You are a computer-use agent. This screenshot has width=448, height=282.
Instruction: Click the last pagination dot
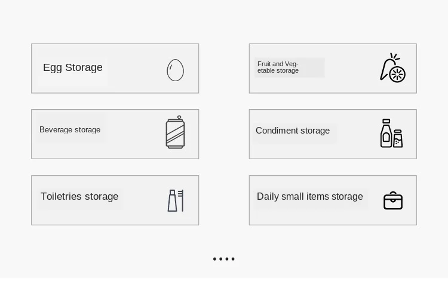tap(233, 259)
